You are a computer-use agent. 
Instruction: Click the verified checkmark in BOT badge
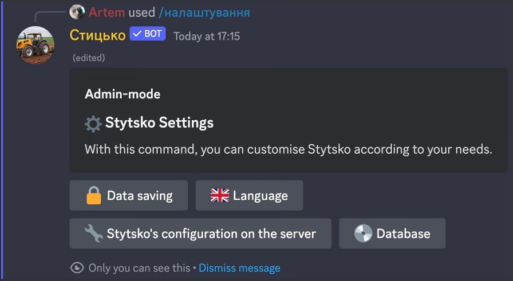click(x=137, y=34)
